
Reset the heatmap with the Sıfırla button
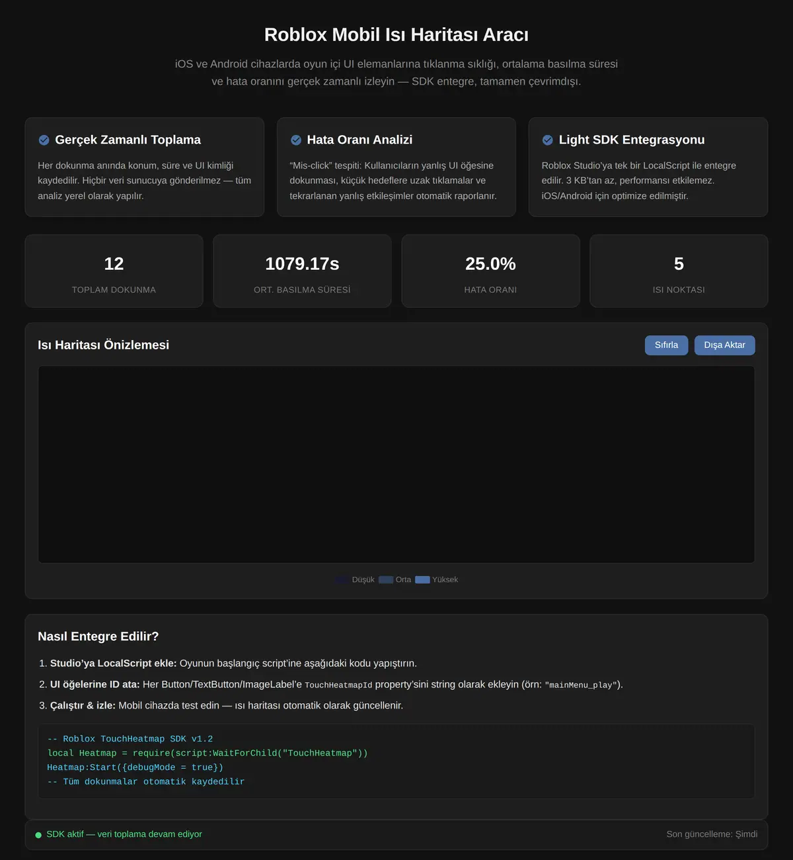(666, 345)
